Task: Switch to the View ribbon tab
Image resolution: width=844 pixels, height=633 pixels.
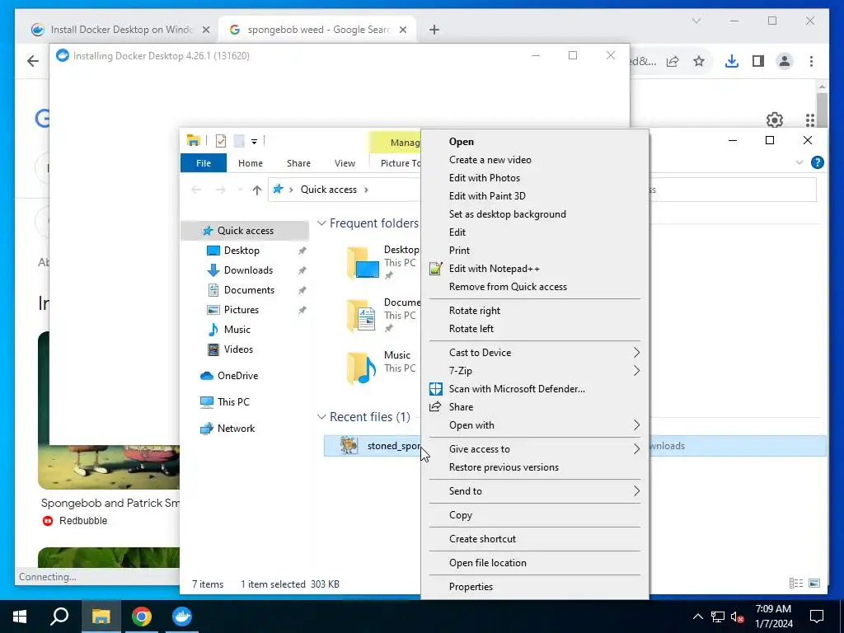Action: tap(345, 163)
